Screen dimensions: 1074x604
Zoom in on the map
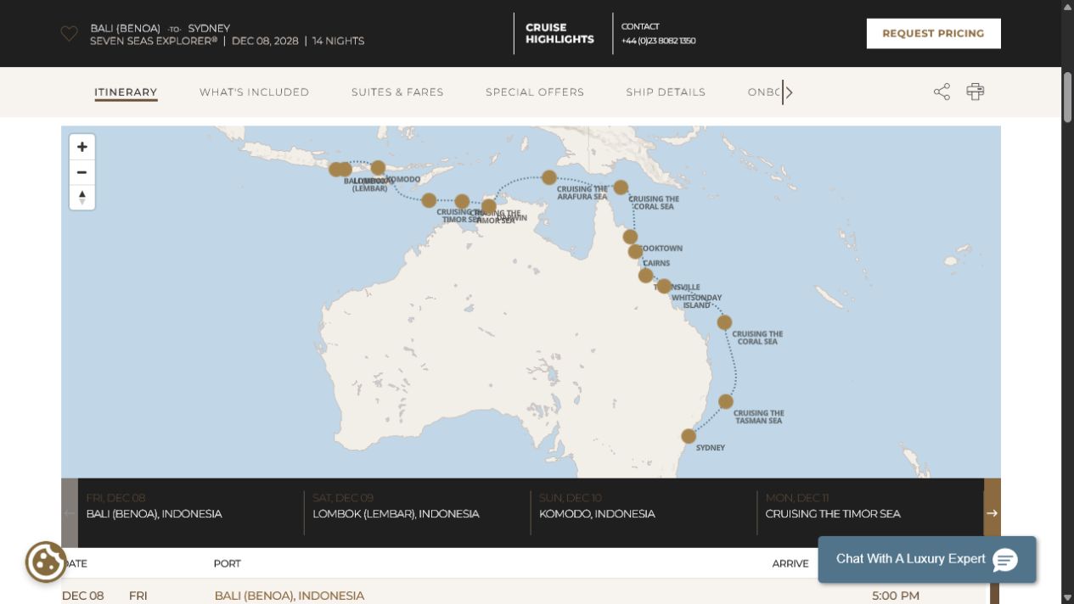(x=82, y=147)
